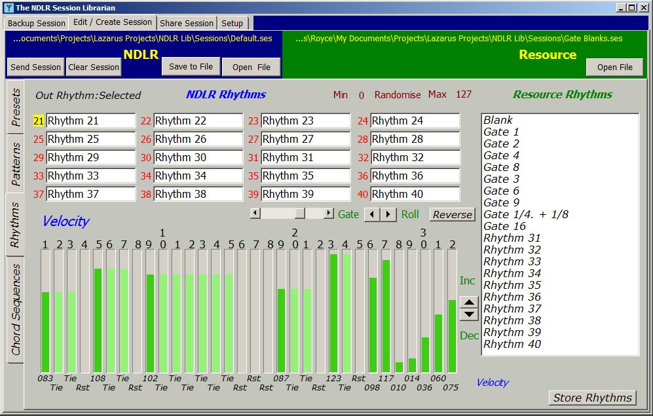
Task: Click Randomise to randomize values
Action: click(398, 94)
